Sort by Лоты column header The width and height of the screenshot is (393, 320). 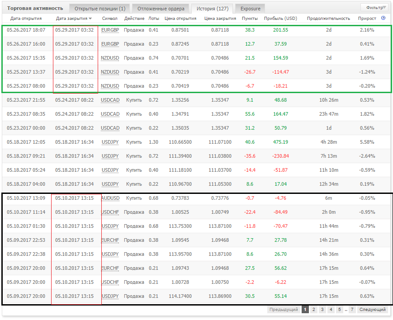pos(154,19)
